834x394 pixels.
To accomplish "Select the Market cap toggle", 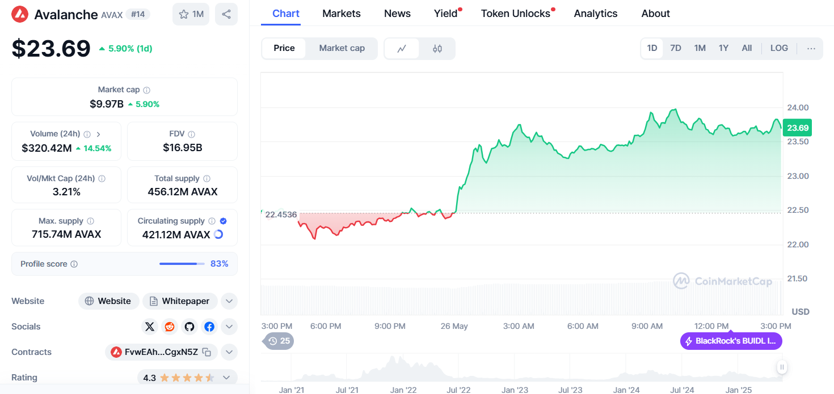I will (342, 48).
